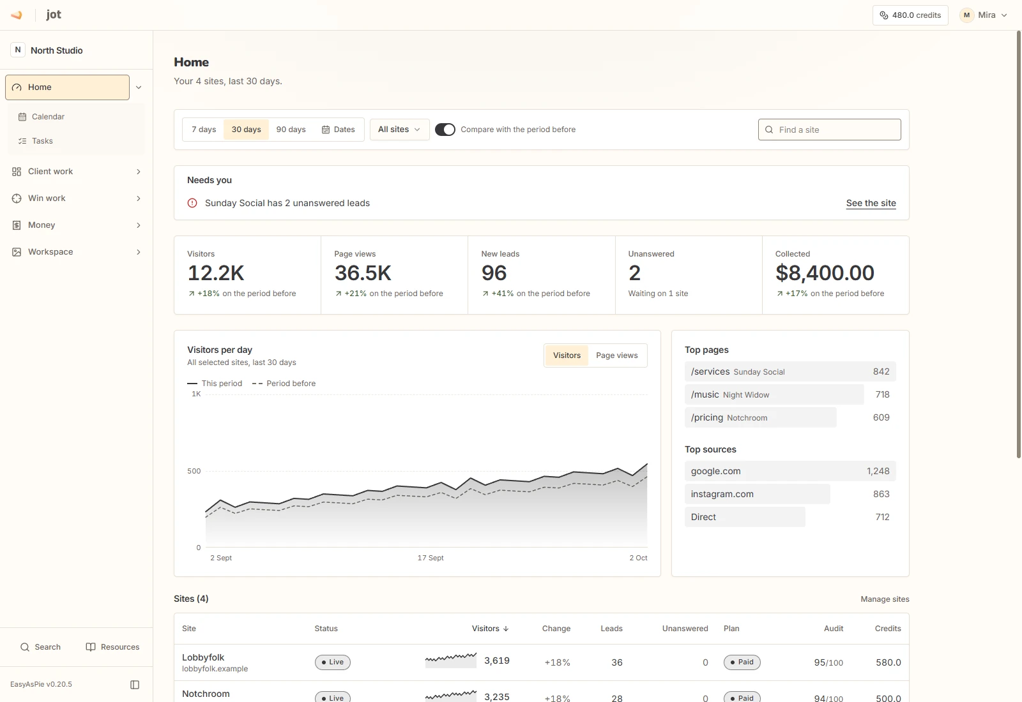Click EasyAsPie v0.20.5 version text

click(x=41, y=684)
